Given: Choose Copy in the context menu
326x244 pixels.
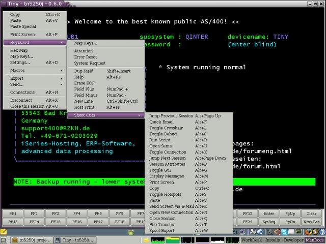Looking at the screenshot, I should pyautogui.click(x=35, y=15).
